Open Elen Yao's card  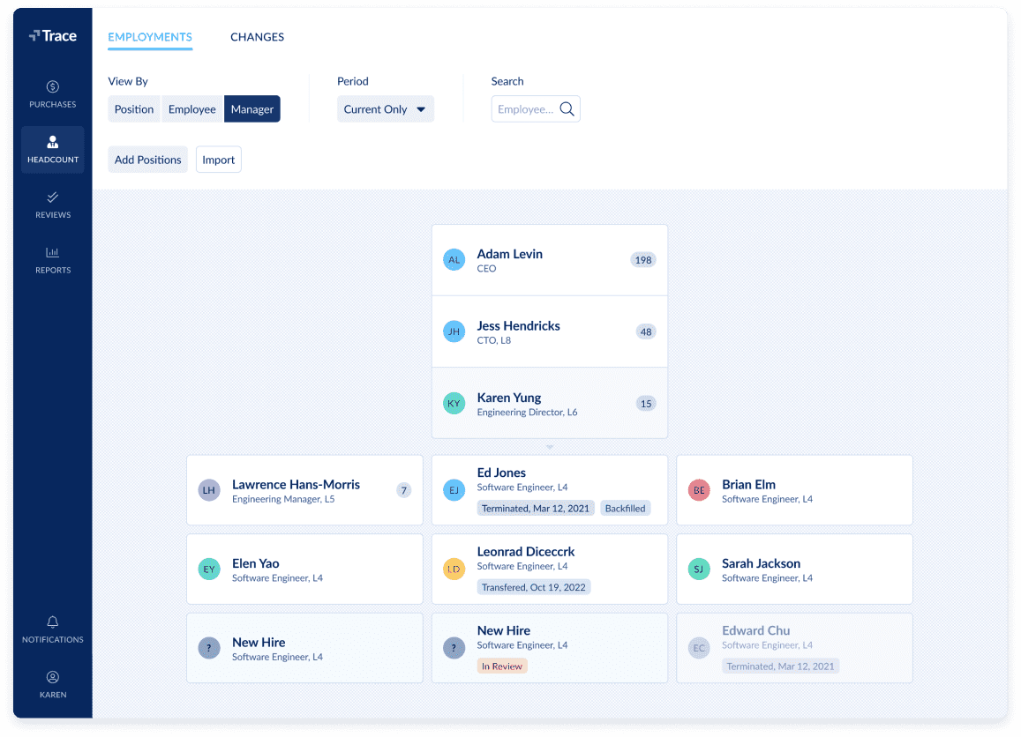pos(304,569)
